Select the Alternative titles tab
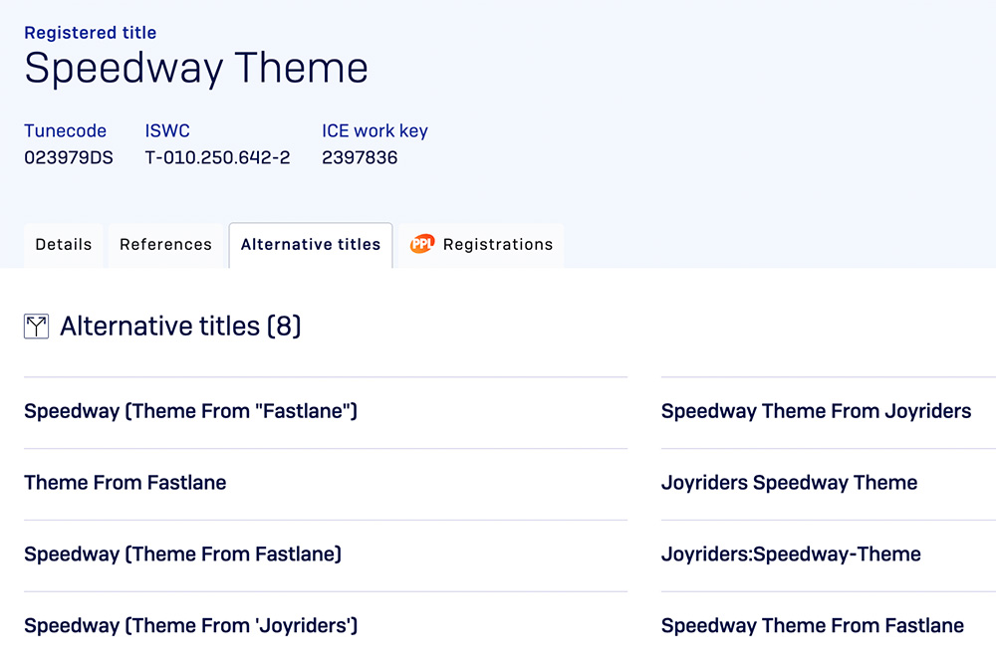 point(311,245)
